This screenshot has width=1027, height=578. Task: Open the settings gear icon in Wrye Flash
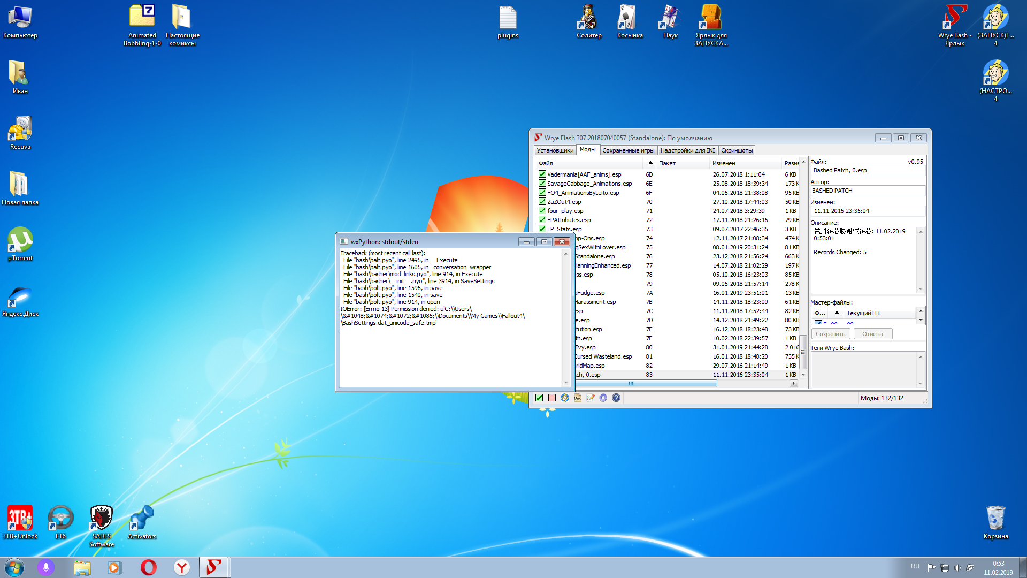[x=603, y=398]
